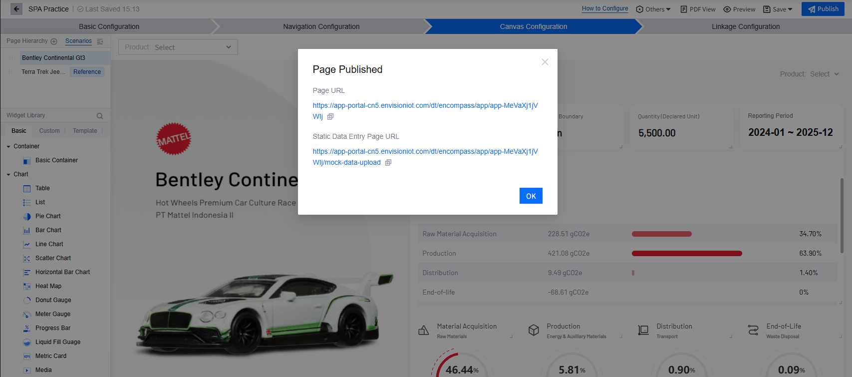Select the Terra Trek Jee... page
The image size is (852, 377).
[x=43, y=72]
